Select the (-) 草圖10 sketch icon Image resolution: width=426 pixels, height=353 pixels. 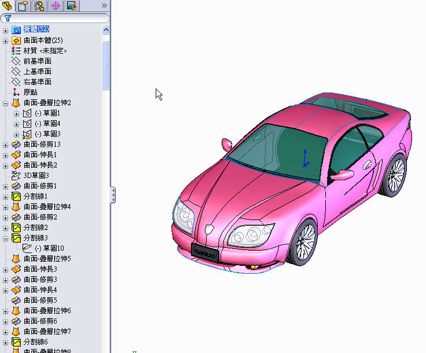(x=27, y=248)
